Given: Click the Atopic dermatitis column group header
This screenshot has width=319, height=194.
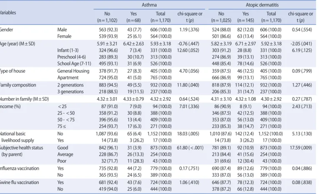Looking at the screenshot, I should pyautogui.click(x=262, y=5).
